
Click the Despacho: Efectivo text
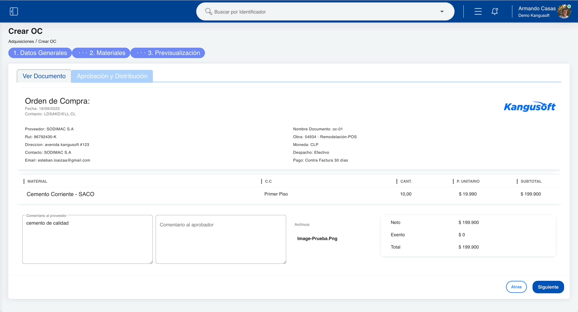click(x=311, y=153)
